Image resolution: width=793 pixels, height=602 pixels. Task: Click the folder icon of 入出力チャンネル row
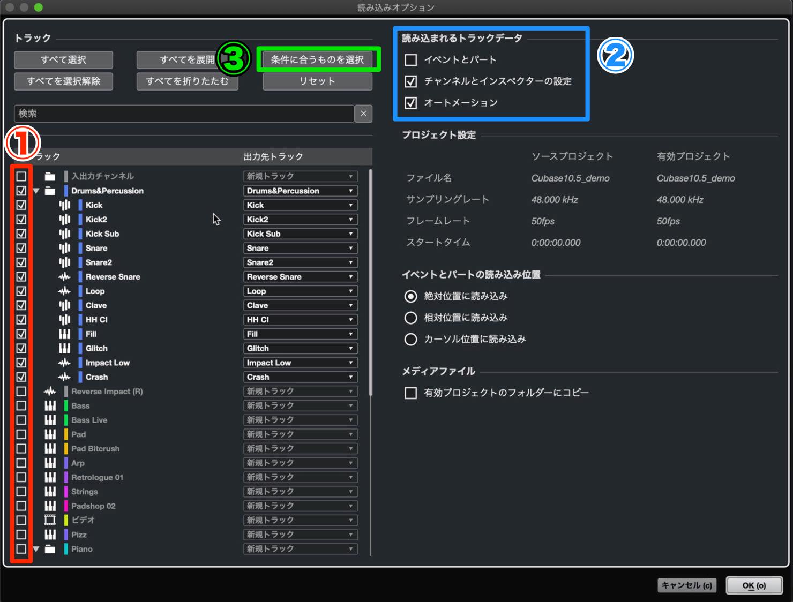click(x=50, y=176)
